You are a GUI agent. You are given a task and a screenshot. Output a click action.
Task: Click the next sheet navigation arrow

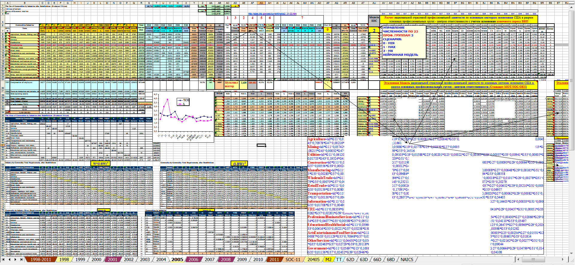15,260
